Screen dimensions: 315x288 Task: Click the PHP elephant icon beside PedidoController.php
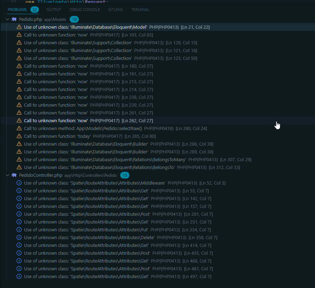[x=14, y=175]
